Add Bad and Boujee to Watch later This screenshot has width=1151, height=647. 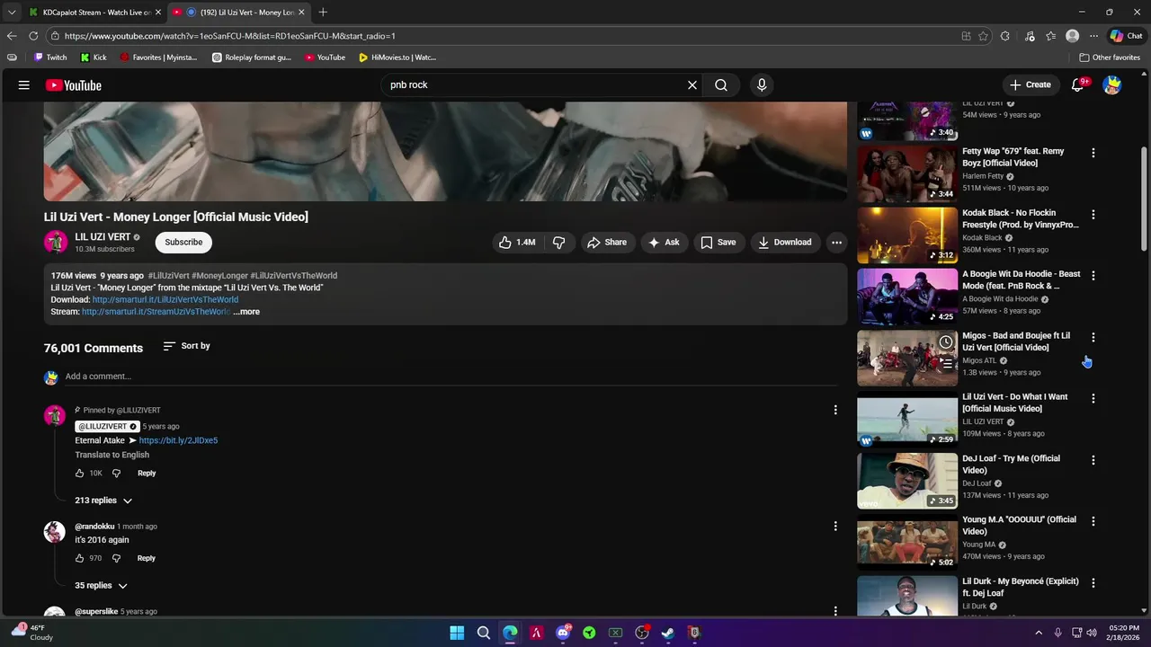pyautogui.click(x=946, y=342)
